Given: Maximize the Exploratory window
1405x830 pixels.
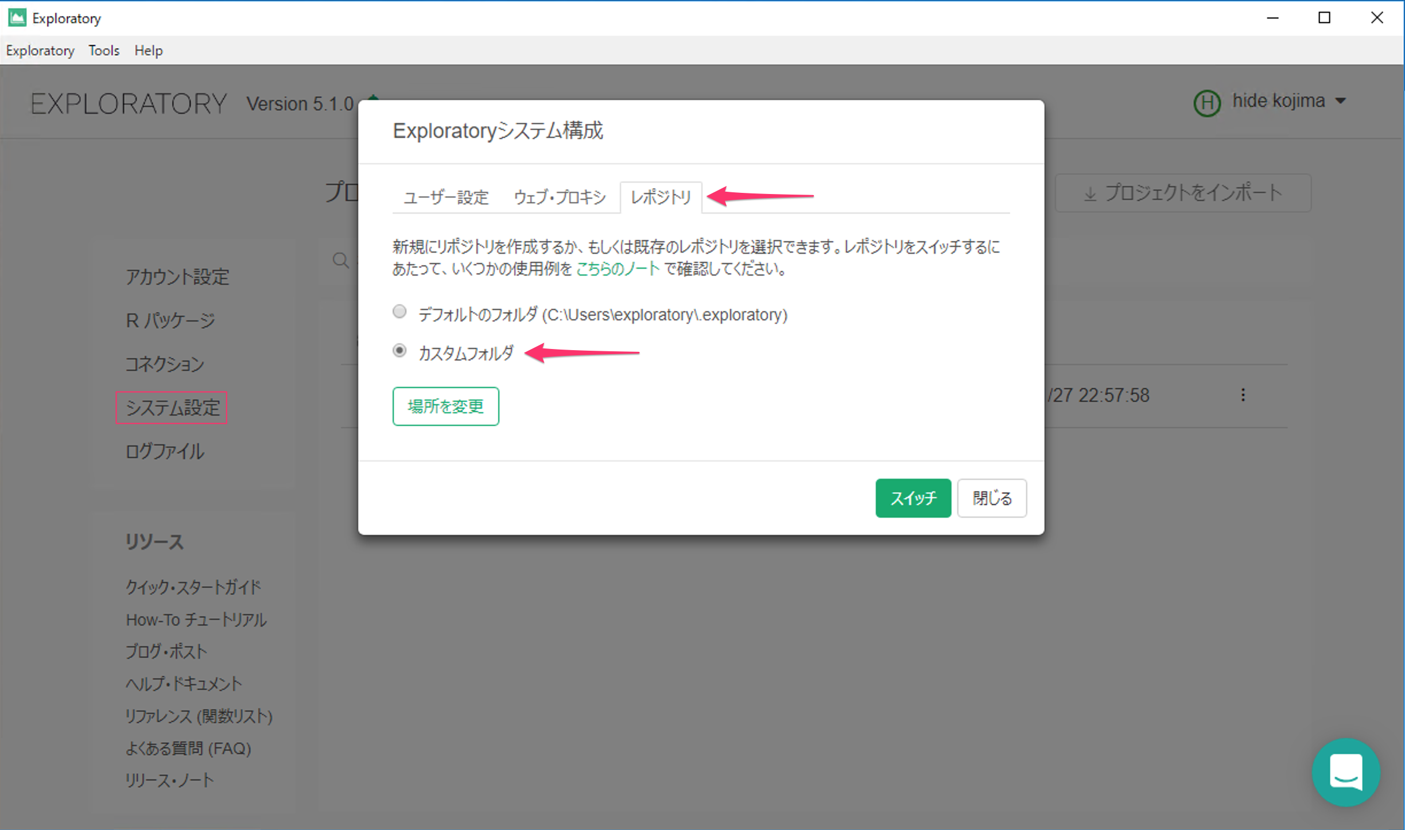Looking at the screenshot, I should (1324, 18).
